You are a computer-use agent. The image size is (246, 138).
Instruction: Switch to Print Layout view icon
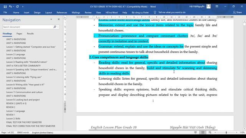point(203,132)
